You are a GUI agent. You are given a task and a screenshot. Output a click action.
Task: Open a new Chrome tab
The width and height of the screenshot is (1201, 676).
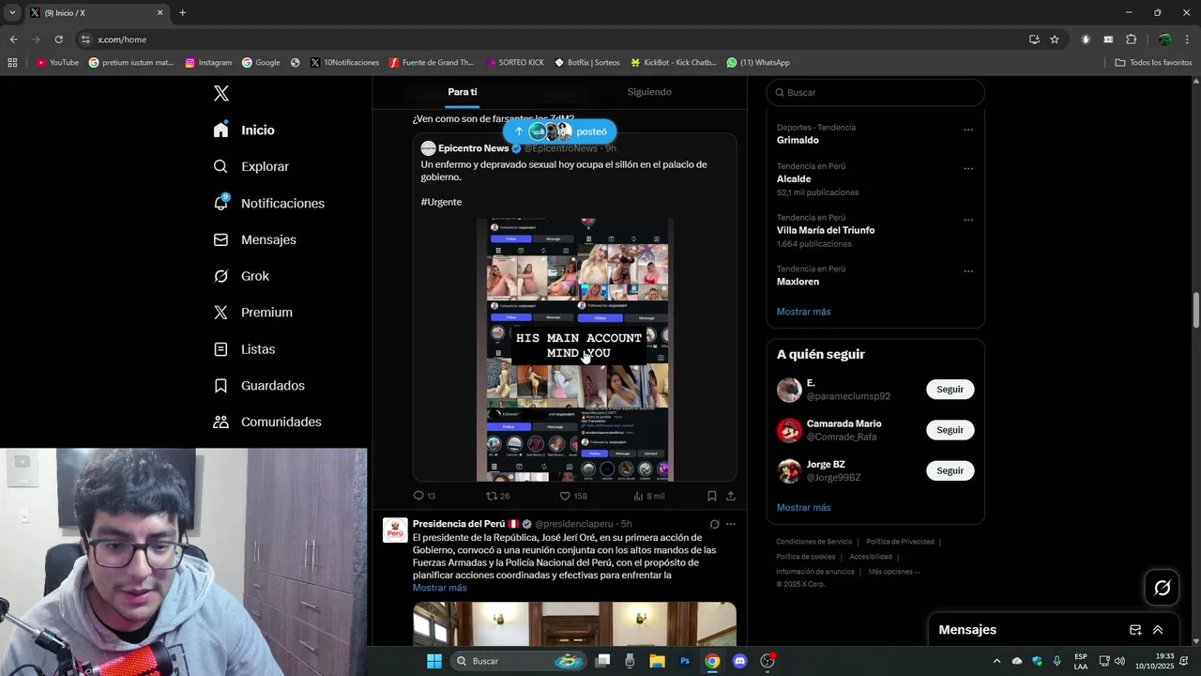(182, 12)
